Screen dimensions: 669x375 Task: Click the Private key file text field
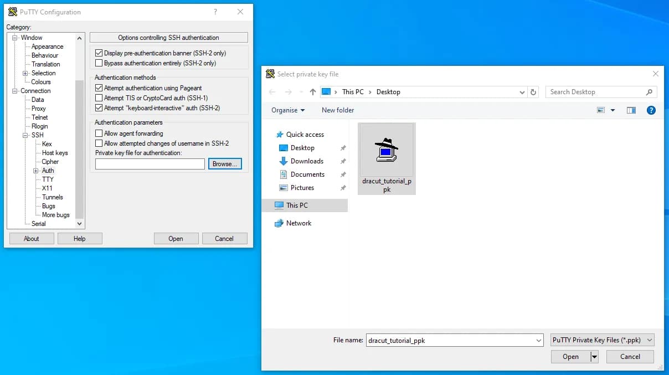[x=150, y=164]
